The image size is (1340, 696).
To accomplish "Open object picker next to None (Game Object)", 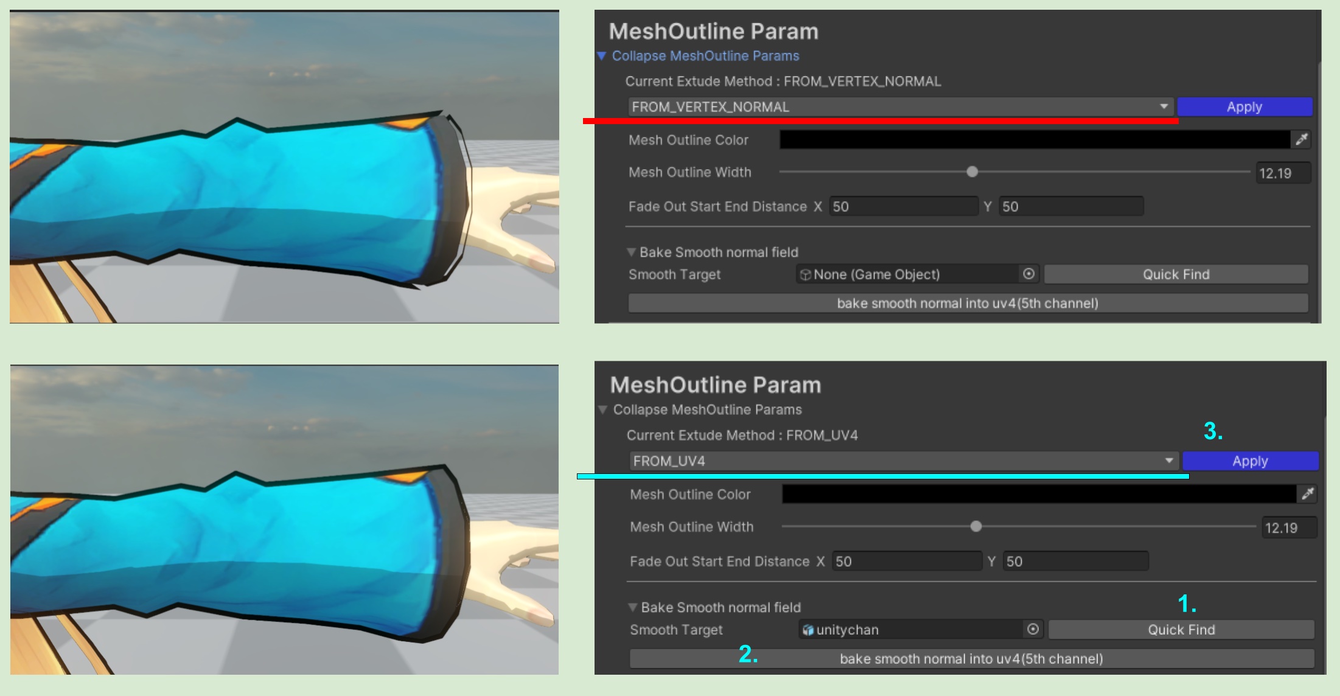I will coord(1028,274).
